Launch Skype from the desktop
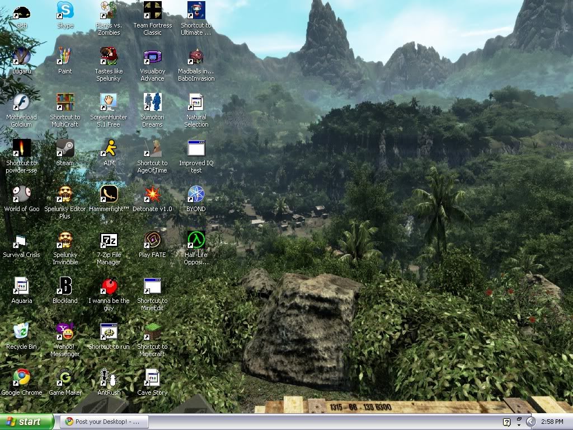573x430 pixels. pos(65,11)
